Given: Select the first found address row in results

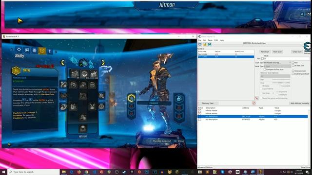Looking at the screenshot, I should 226,54.
